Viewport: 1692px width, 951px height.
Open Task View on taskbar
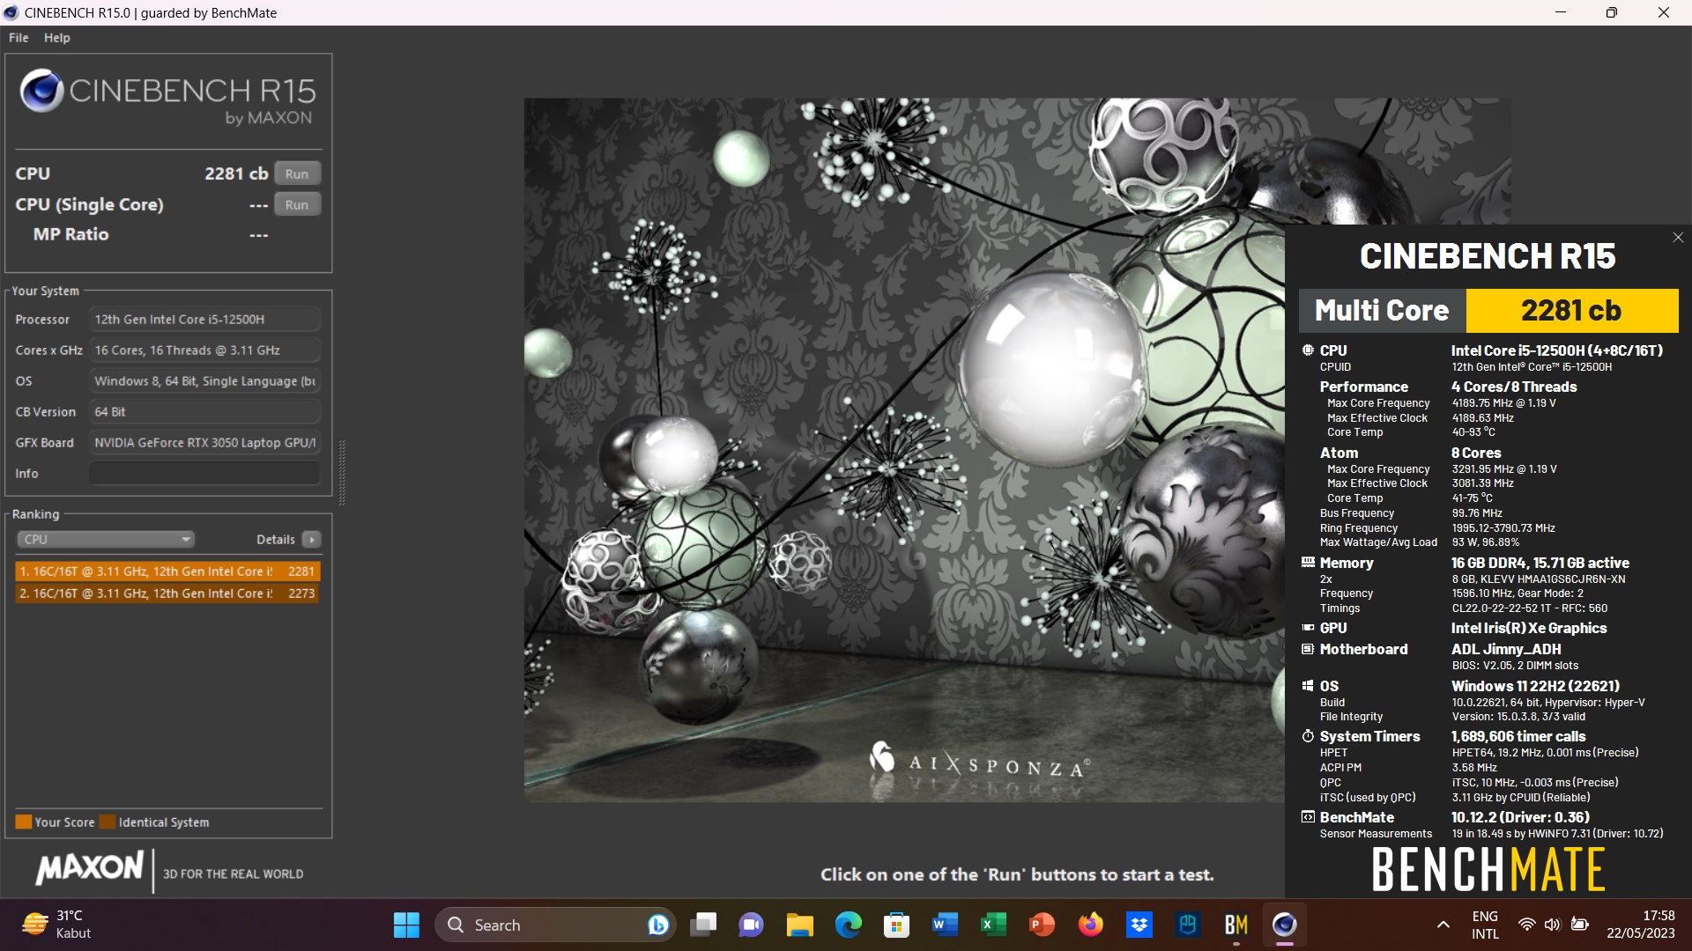coord(703,925)
